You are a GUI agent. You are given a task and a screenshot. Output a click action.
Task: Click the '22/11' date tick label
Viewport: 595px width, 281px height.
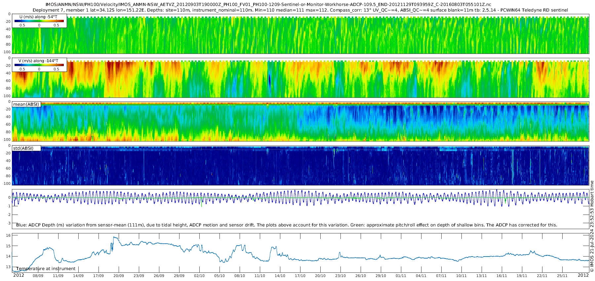point(542,276)
